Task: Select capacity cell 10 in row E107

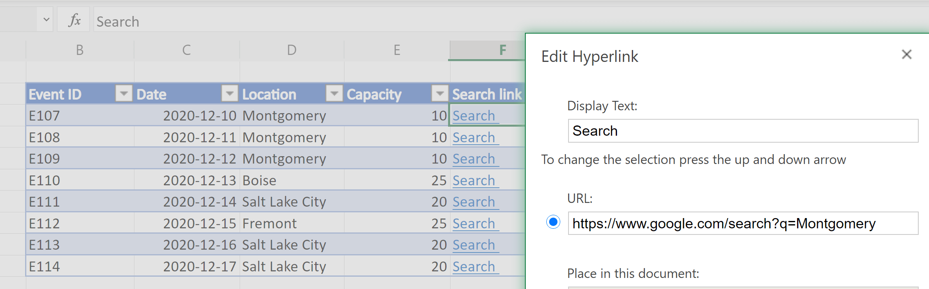Action: coord(397,116)
